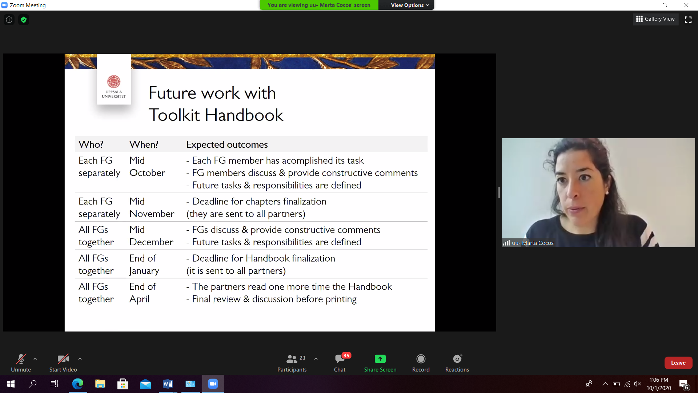Click signal strength icon on Marta Cocos
The image size is (698, 393).
pos(506,243)
